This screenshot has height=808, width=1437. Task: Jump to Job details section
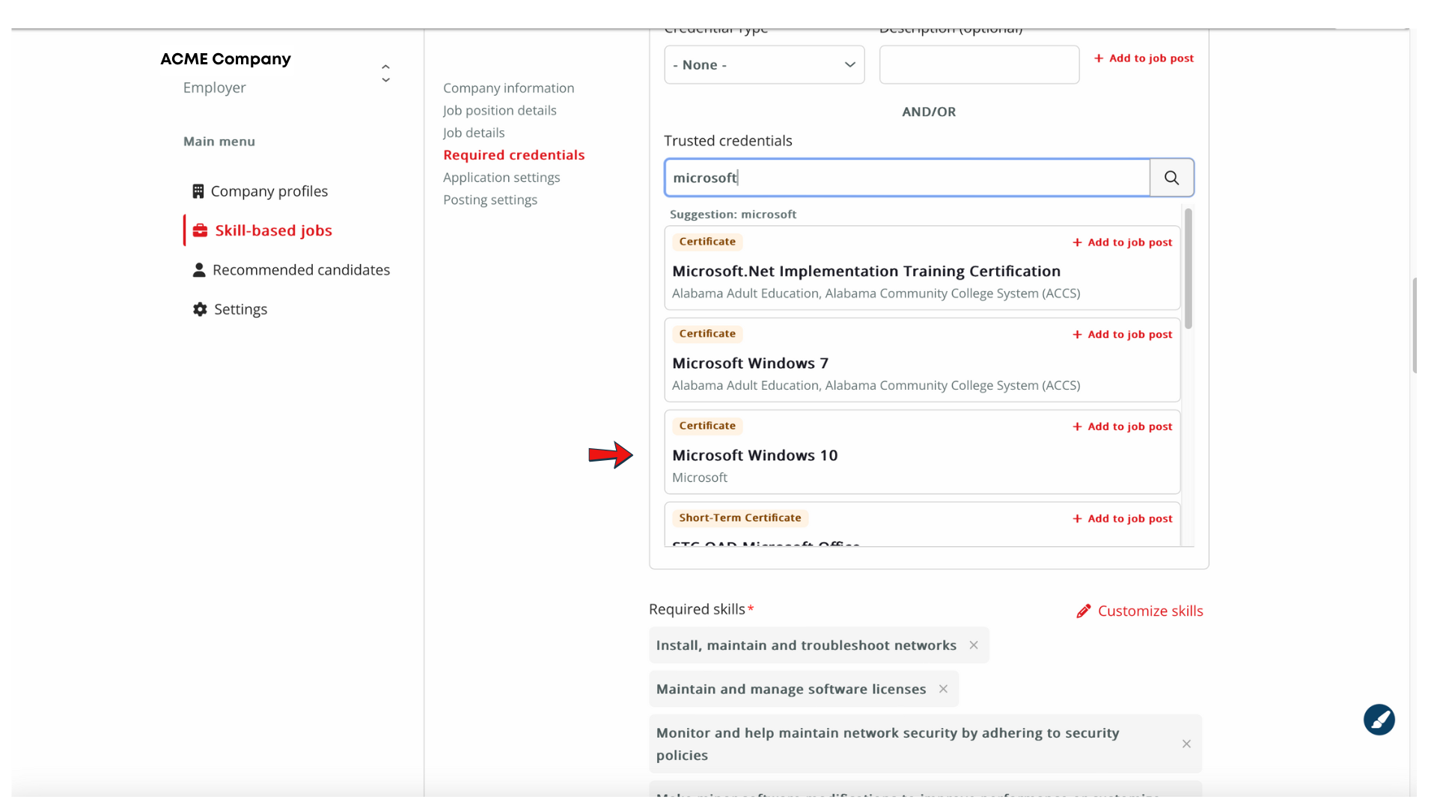pos(474,133)
